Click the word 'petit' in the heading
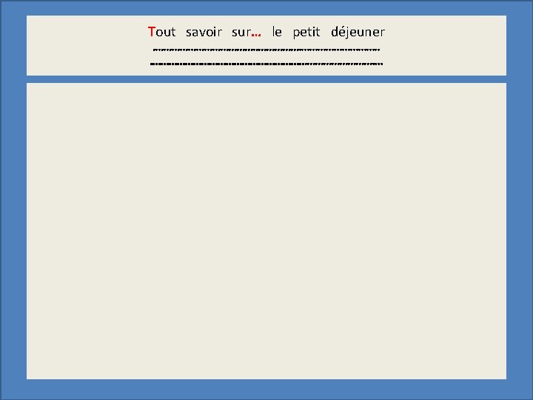This screenshot has width=533, height=400. [306, 33]
